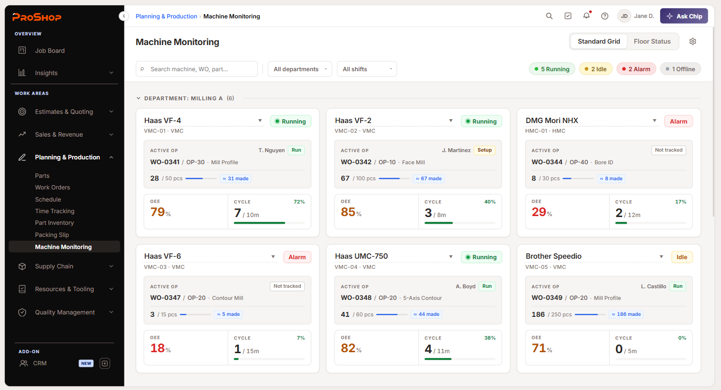Switch to Floor Status view
The width and height of the screenshot is (721, 390).
point(652,41)
